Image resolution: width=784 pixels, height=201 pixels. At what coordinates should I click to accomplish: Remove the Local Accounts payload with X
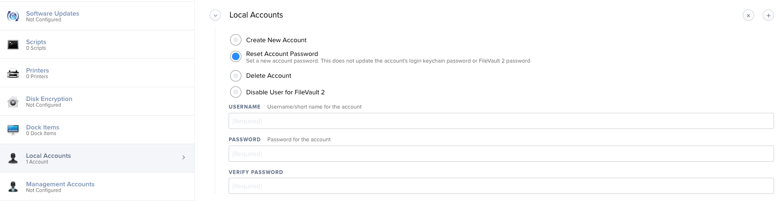748,16
